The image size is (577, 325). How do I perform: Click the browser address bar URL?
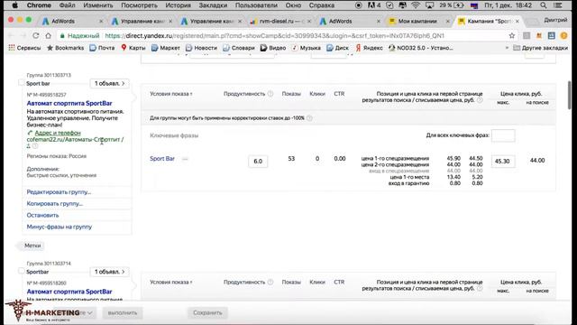(x=274, y=36)
